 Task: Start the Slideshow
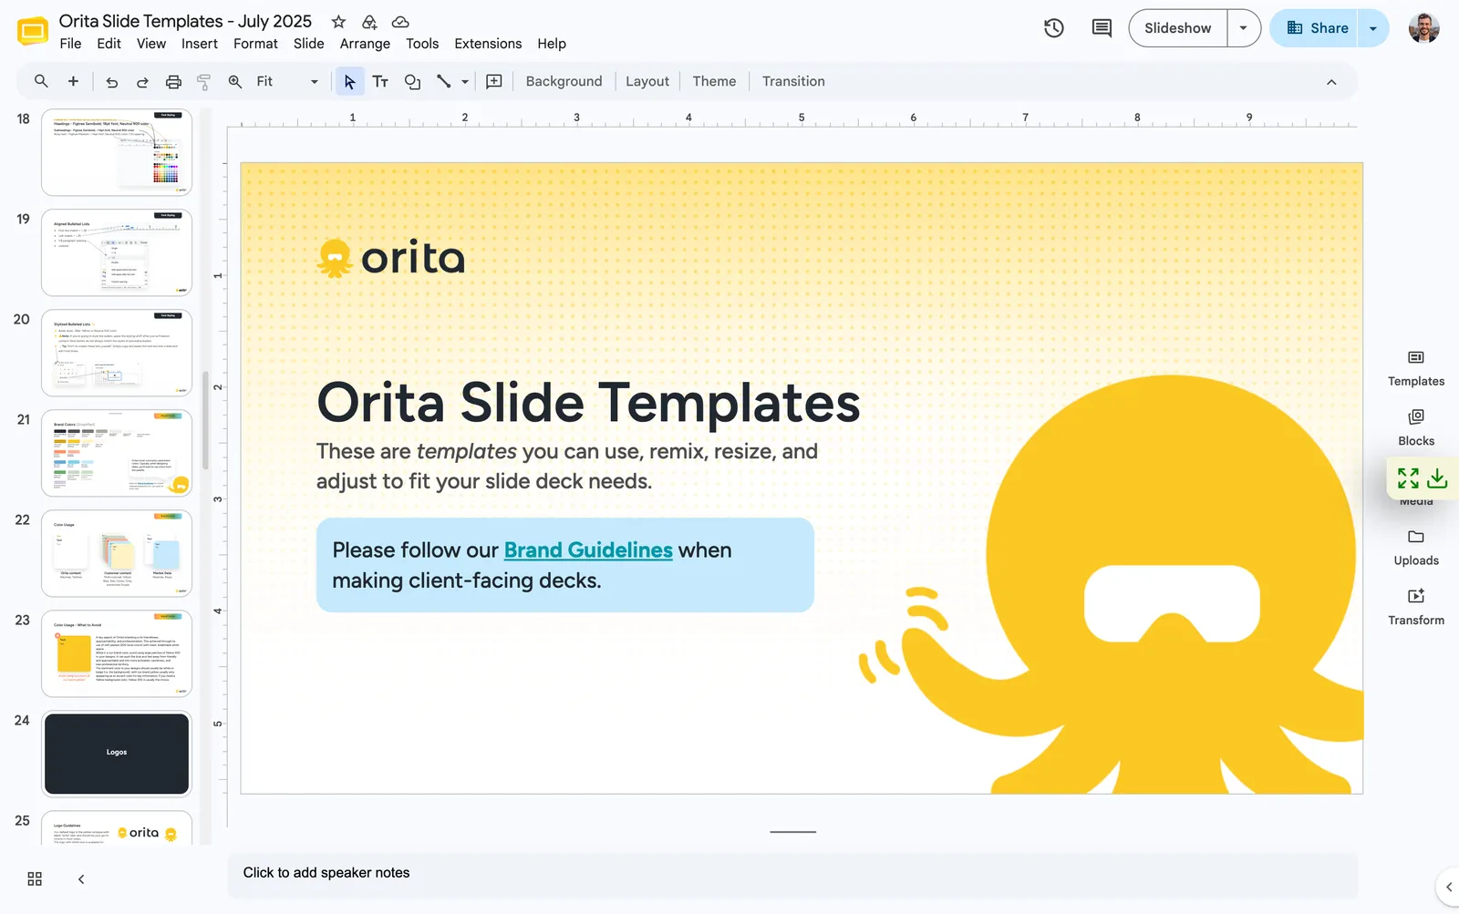1178,28
